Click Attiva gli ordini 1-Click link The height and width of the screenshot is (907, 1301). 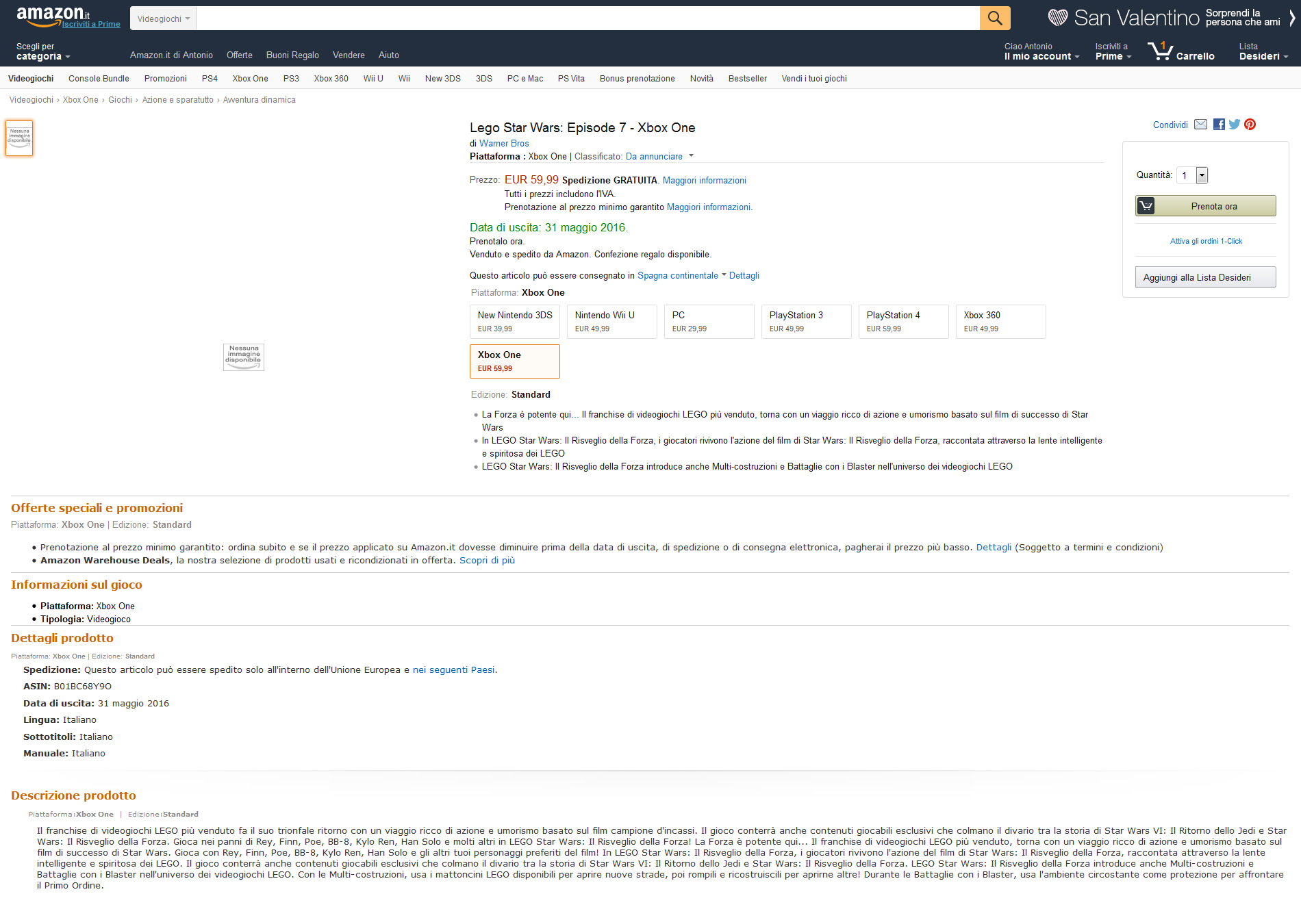tap(1206, 241)
